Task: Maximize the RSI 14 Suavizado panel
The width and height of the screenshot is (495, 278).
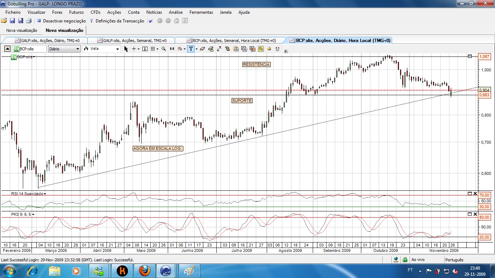Action: point(470,194)
